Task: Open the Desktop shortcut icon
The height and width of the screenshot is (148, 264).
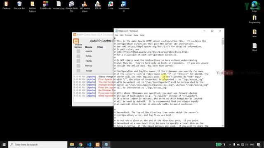Action: pos(6,5)
